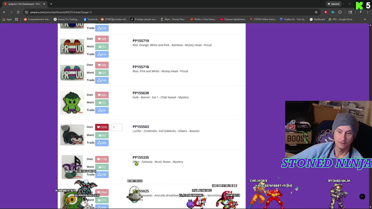This screenshot has height=209, width=372.
Task: Click Own heart button (50) for PP155718
Action: click(102, 65)
